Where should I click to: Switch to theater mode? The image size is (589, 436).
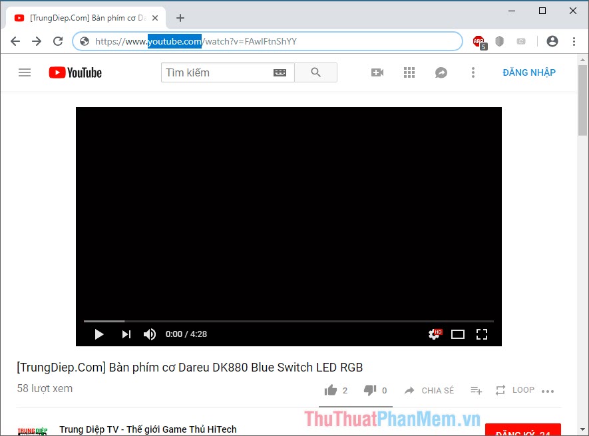point(457,334)
